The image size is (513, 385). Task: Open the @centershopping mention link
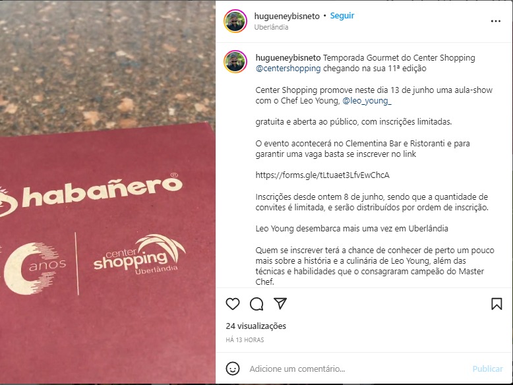coord(288,69)
